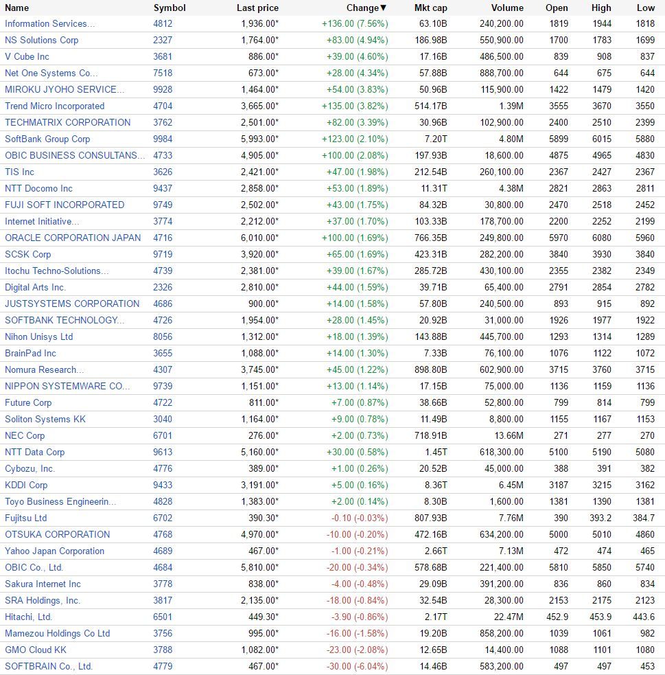Open GMO Cloud KK link
The width and height of the screenshot is (665, 675).
click(x=36, y=650)
